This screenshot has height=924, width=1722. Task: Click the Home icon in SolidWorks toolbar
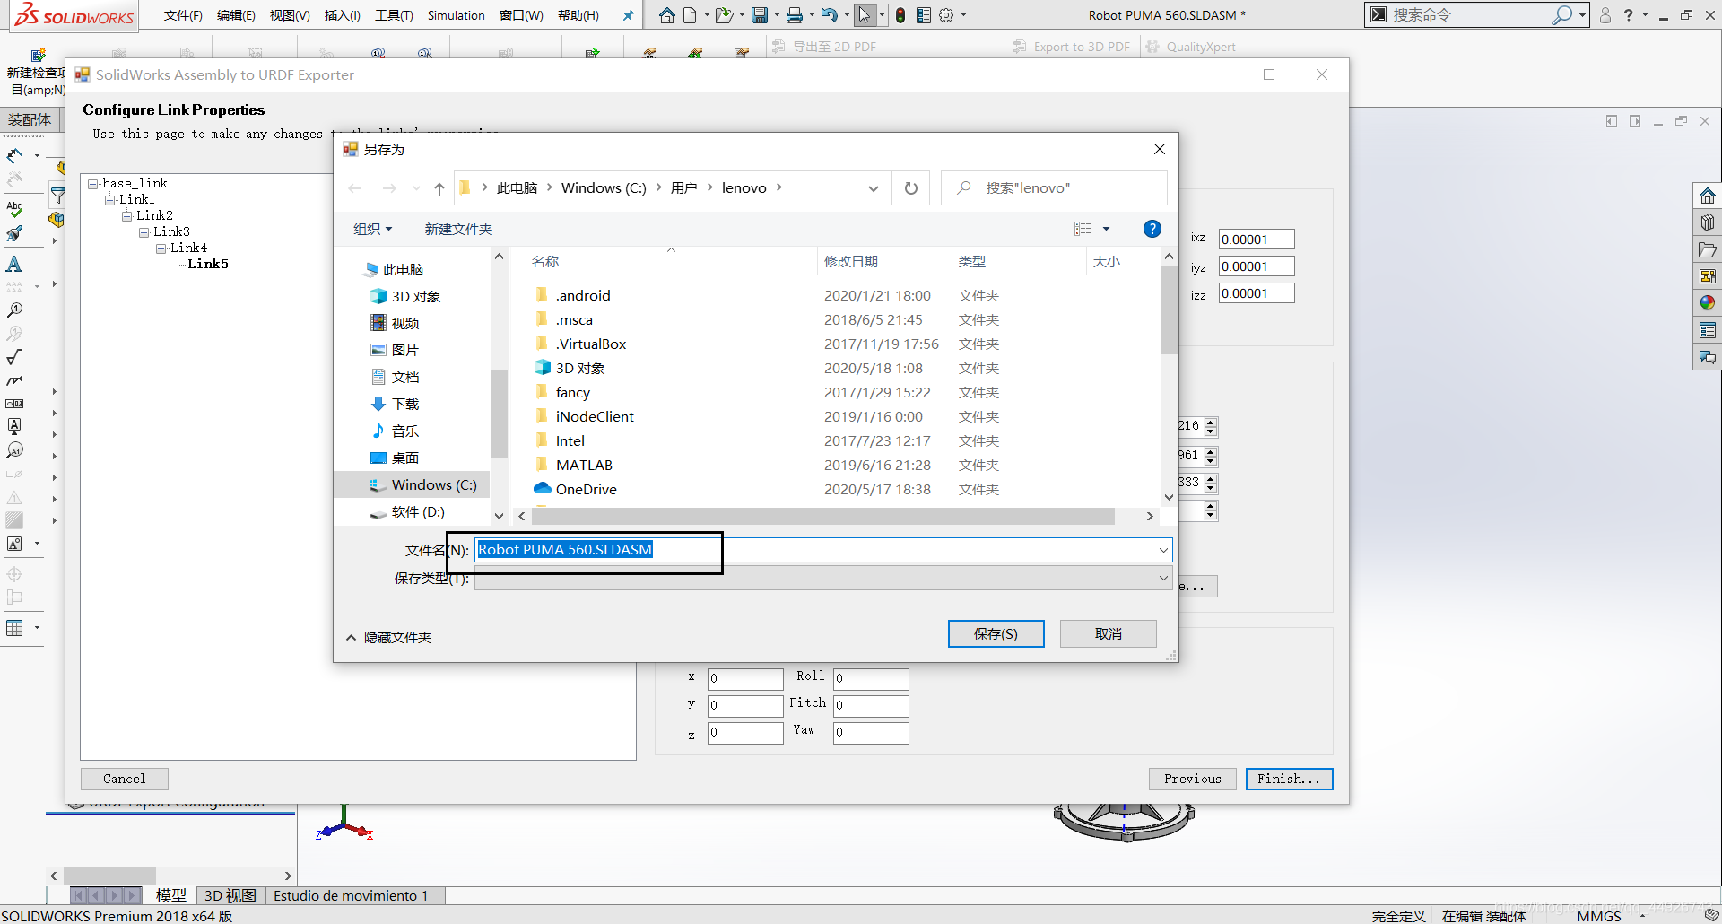(x=666, y=15)
